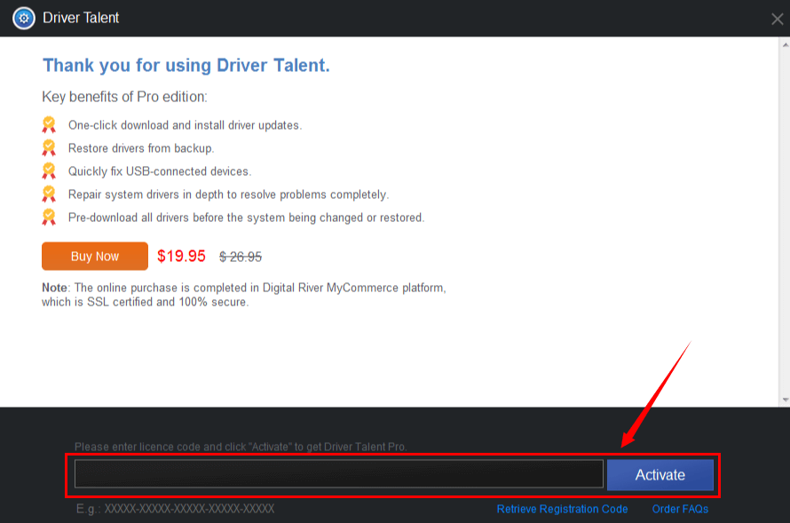Screen dimensions: 790x523
Task: Click the 'Restore drivers from backup.' line
Action: pos(141,148)
